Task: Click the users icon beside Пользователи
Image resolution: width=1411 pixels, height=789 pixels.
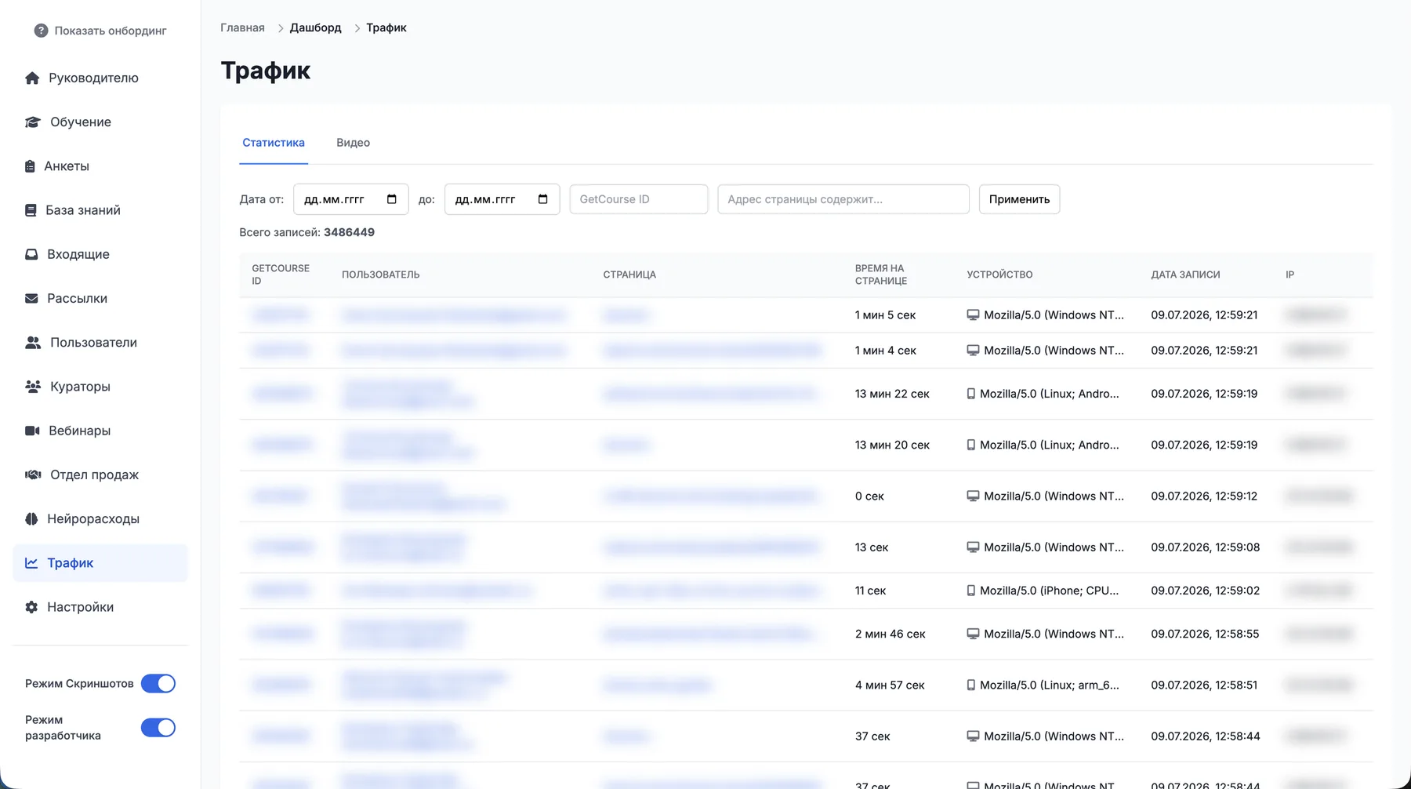Action: click(33, 343)
